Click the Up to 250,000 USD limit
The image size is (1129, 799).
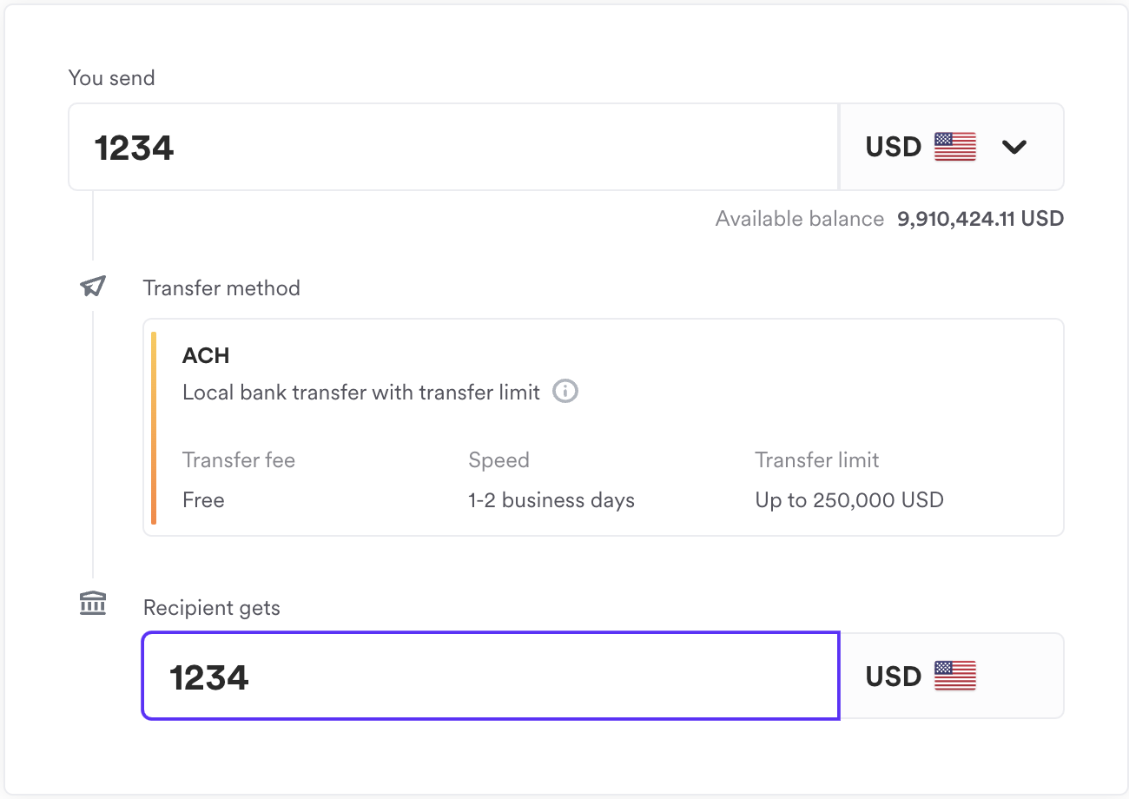pos(848,500)
